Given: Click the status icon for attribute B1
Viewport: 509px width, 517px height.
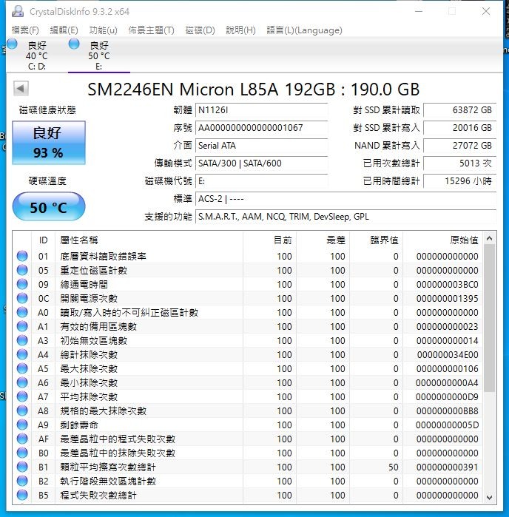Looking at the screenshot, I should point(22,467).
